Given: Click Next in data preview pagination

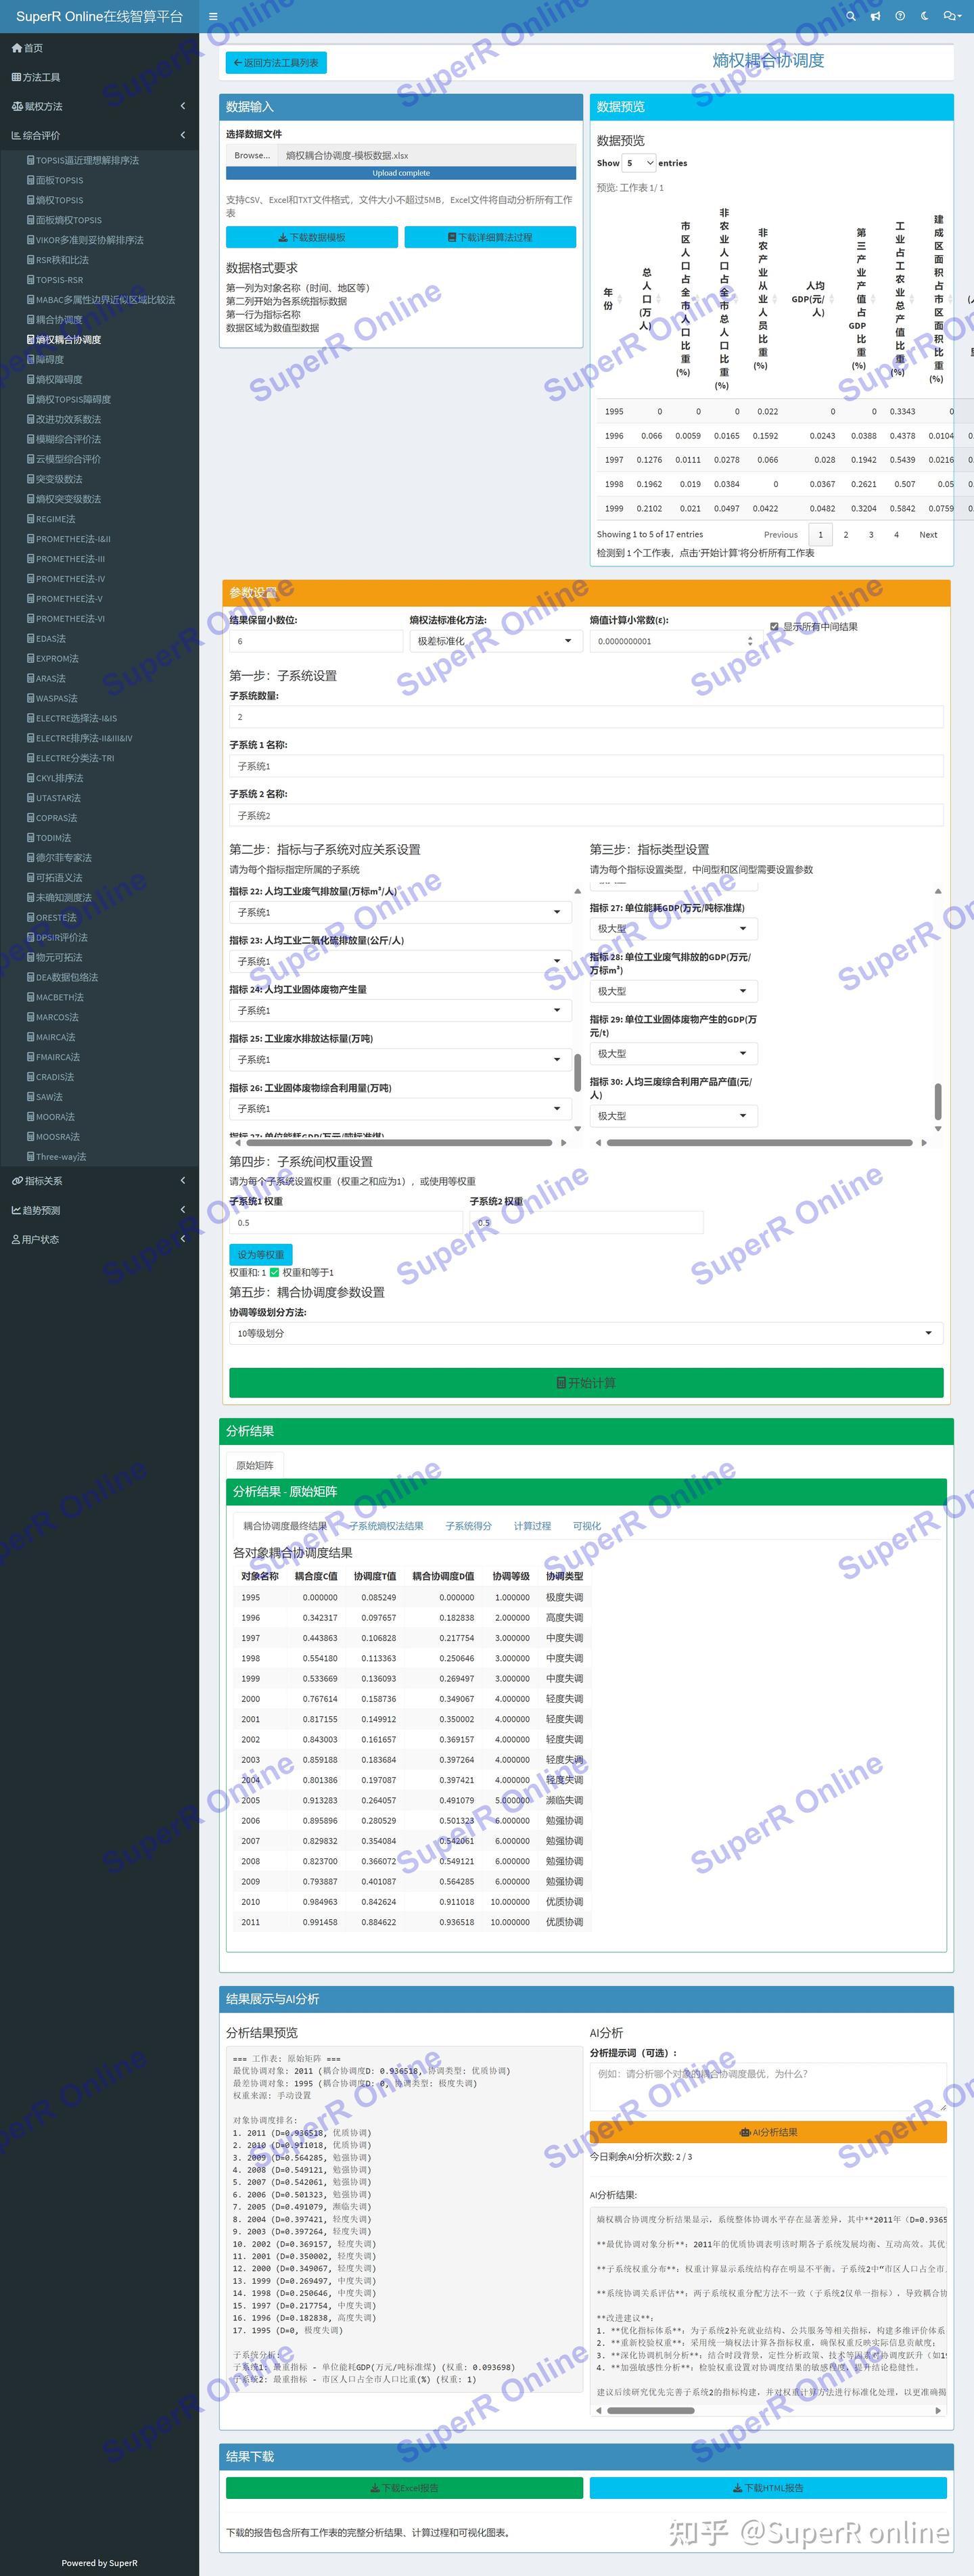Looking at the screenshot, I should pyautogui.click(x=928, y=535).
